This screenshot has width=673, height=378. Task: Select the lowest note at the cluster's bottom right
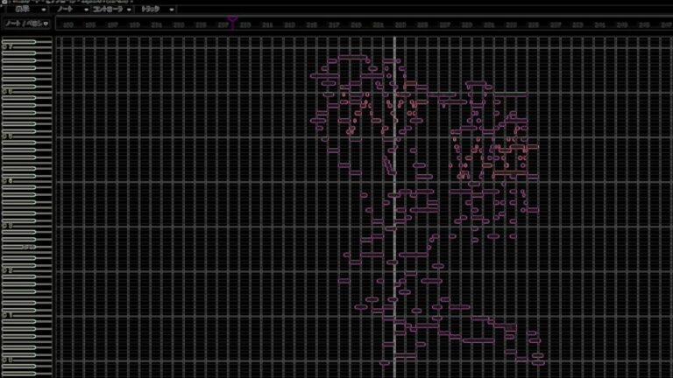pos(536,363)
